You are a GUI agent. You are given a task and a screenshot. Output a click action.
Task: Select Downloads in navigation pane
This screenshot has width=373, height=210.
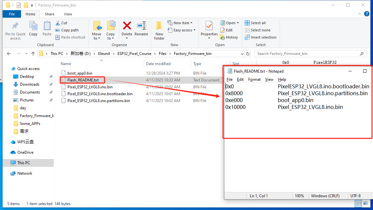click(29, 84)
